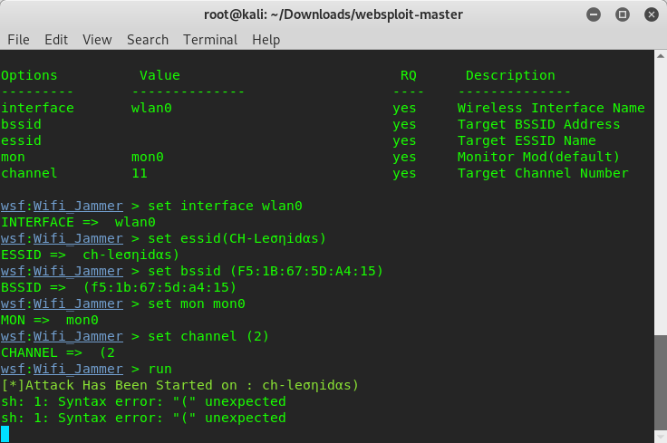Image resolution: width=667 pixels, height=443 pixels.
Task: Open the Search menu
Action: [148, 40]
